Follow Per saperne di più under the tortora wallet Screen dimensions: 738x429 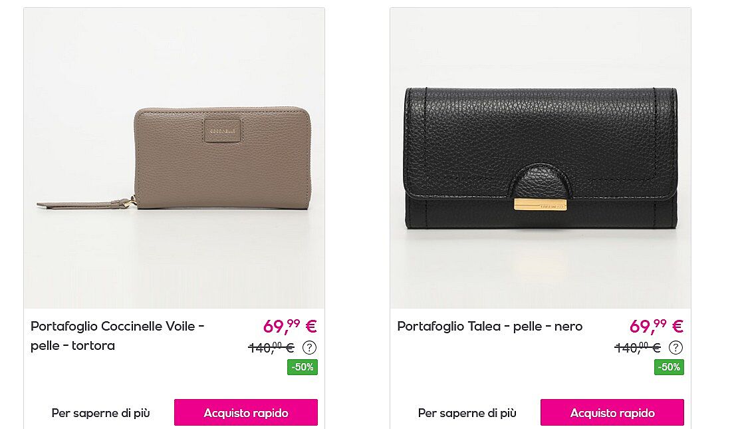pos(100,413)
